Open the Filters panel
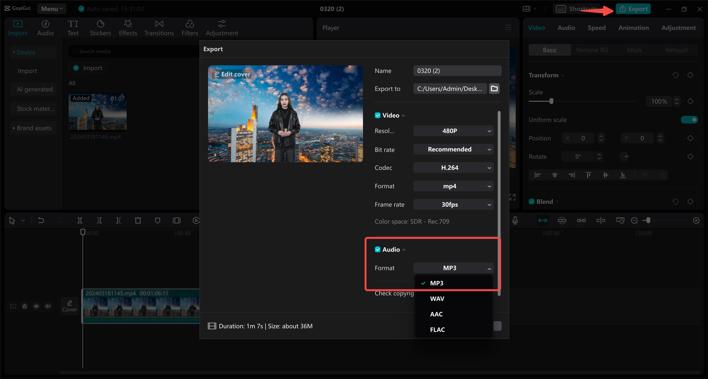This screenshot has height=379, width=708. pos(190,28)
